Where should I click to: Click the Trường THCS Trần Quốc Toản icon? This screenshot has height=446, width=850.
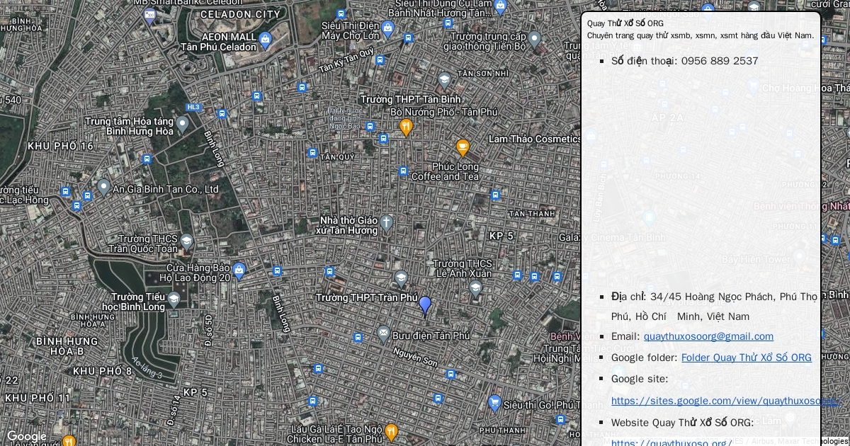click(186, 241)
